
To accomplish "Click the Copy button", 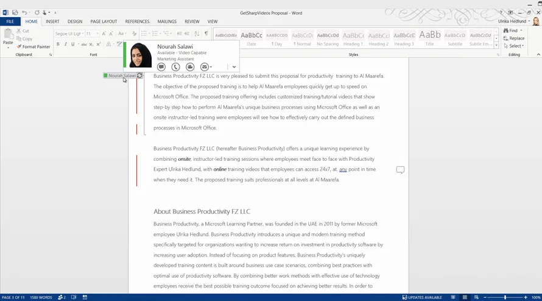I will coord(24,39).
